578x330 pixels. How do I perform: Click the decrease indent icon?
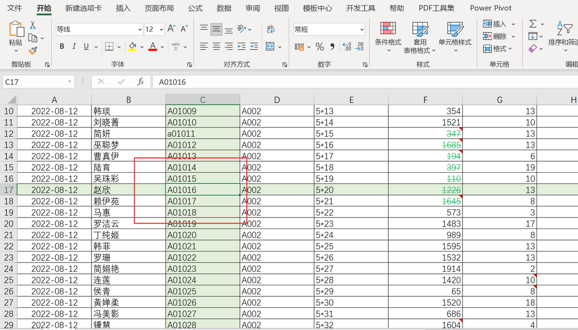(x=241, y=47)
